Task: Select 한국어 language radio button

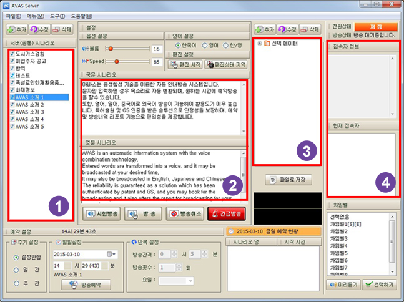Action: click(x=178, y=46)
